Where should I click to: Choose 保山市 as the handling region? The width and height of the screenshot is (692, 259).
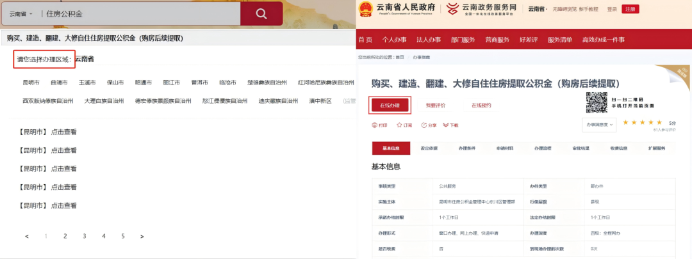click(x=115, y=82)
